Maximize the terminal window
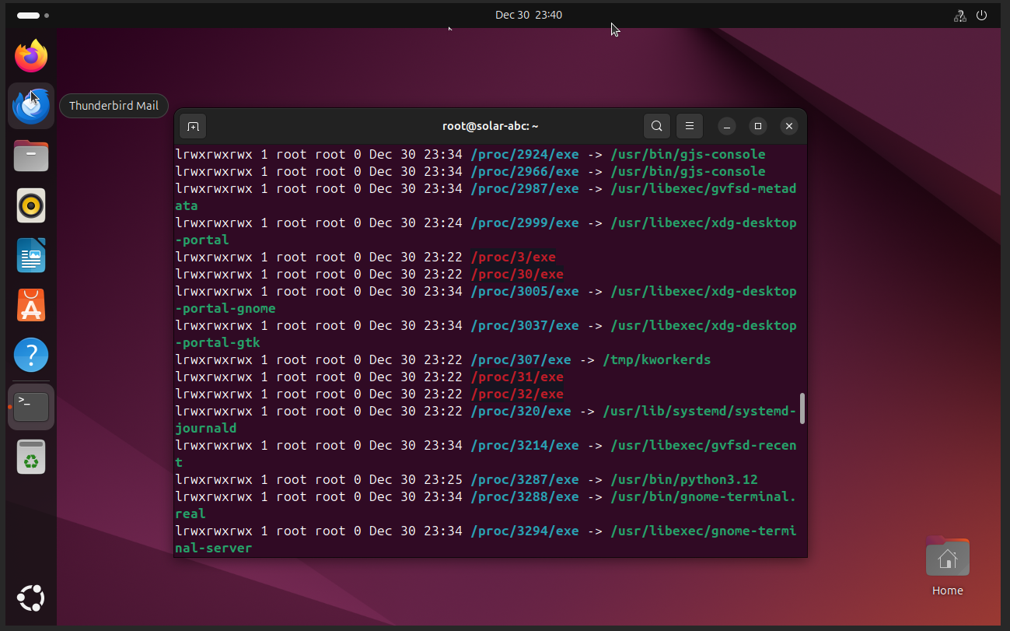This screenshot has width=1010, height=631. (758, 126)
